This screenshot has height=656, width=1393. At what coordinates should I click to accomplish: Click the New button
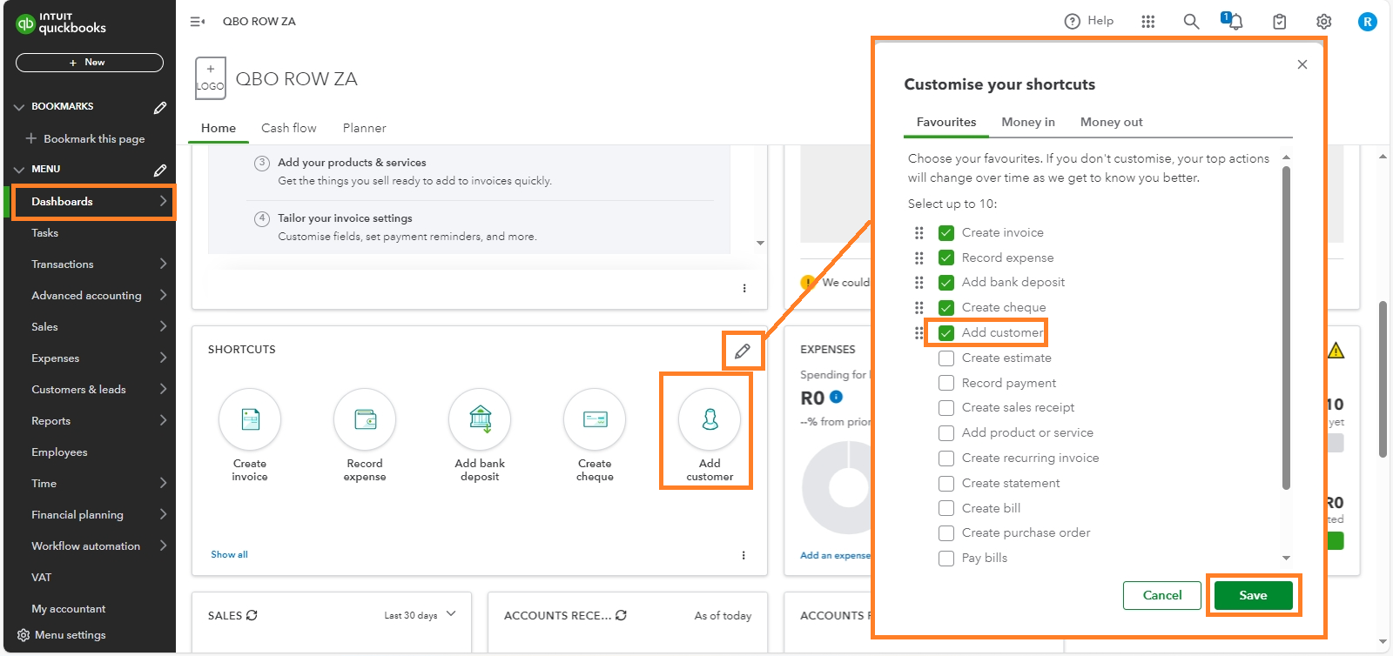[90, 63]
